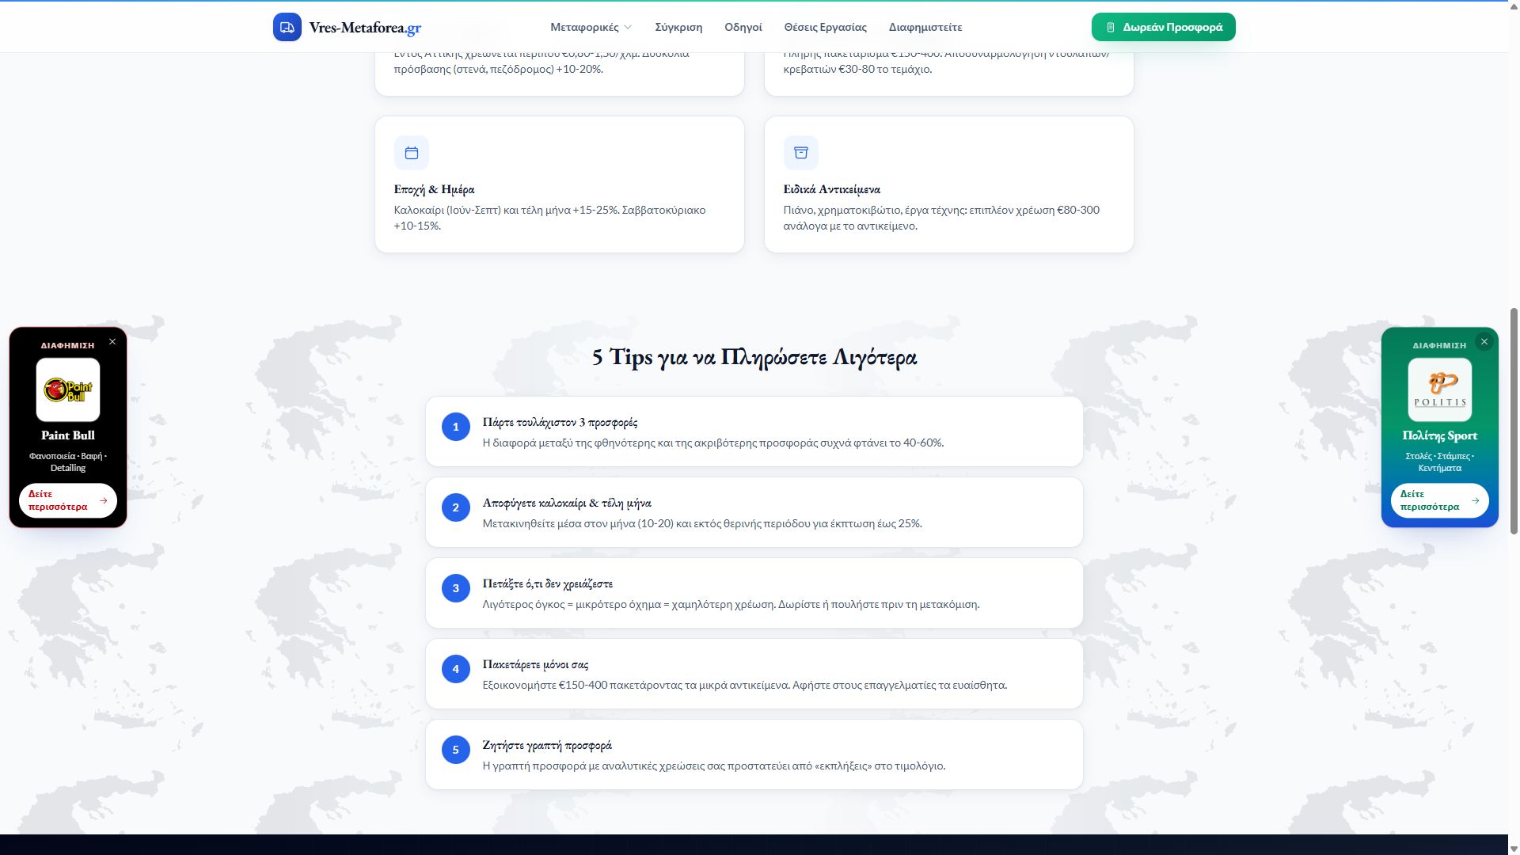The image size is (1520, 855).
Task: Select Διαφημιστείτε in the top navigation
Action: point(925,27)
